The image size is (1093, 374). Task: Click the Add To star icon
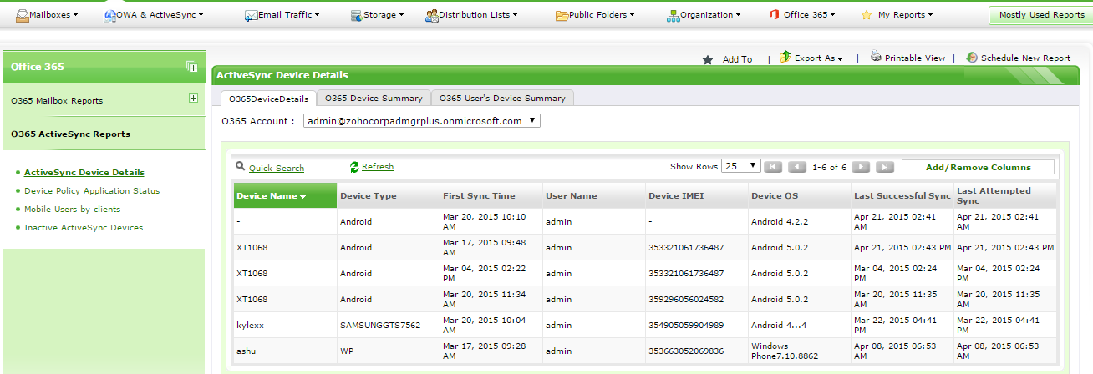pyautogui.click(x=708, y=59)
